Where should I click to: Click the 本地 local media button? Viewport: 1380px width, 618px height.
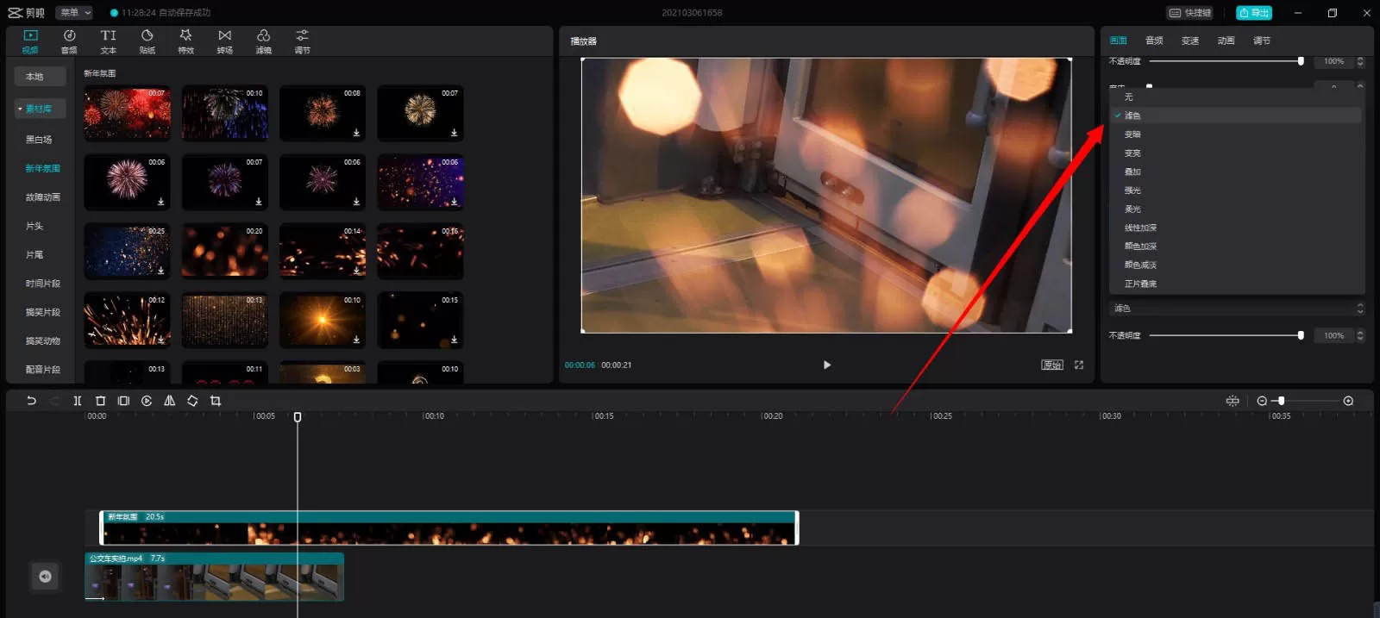(x=40, y=77)
